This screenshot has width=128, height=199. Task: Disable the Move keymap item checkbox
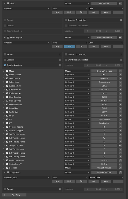[7, 71]
